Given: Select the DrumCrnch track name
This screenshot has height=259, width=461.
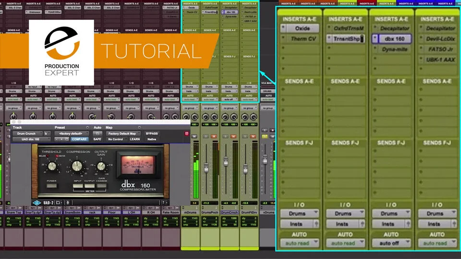Looking at the screenshot, I should [230, 212].
